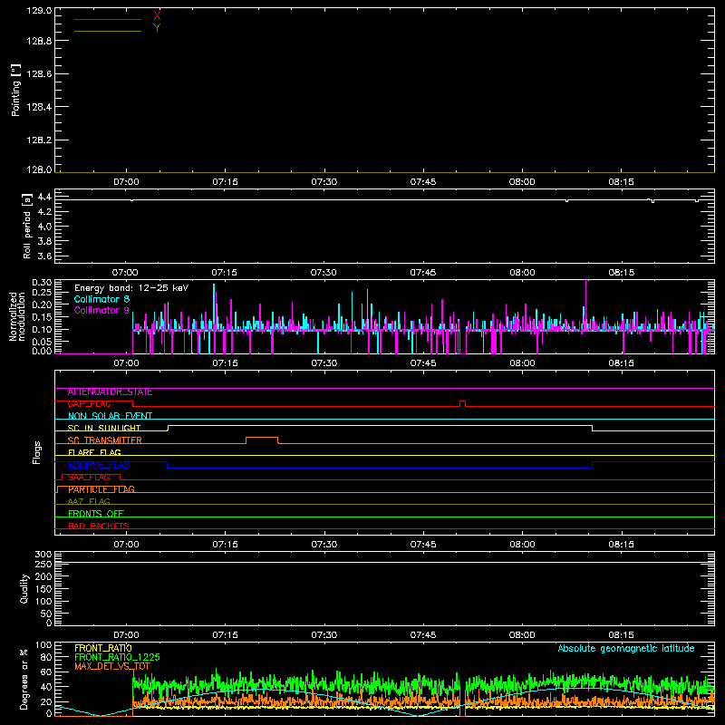Click the 'Pointing' axis title
The width and height of the screenshot is (725, 725).
point(15,90)
